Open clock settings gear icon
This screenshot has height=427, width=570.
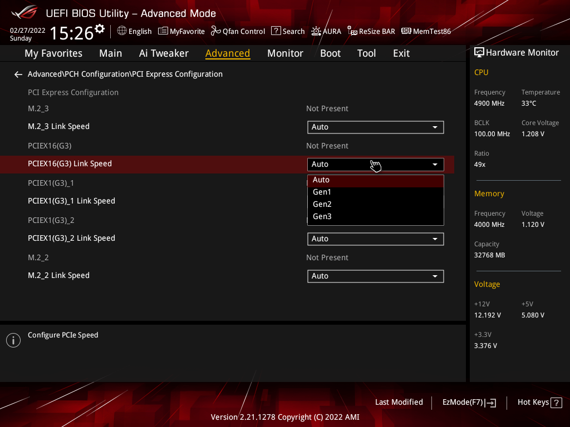pos(100,29)
